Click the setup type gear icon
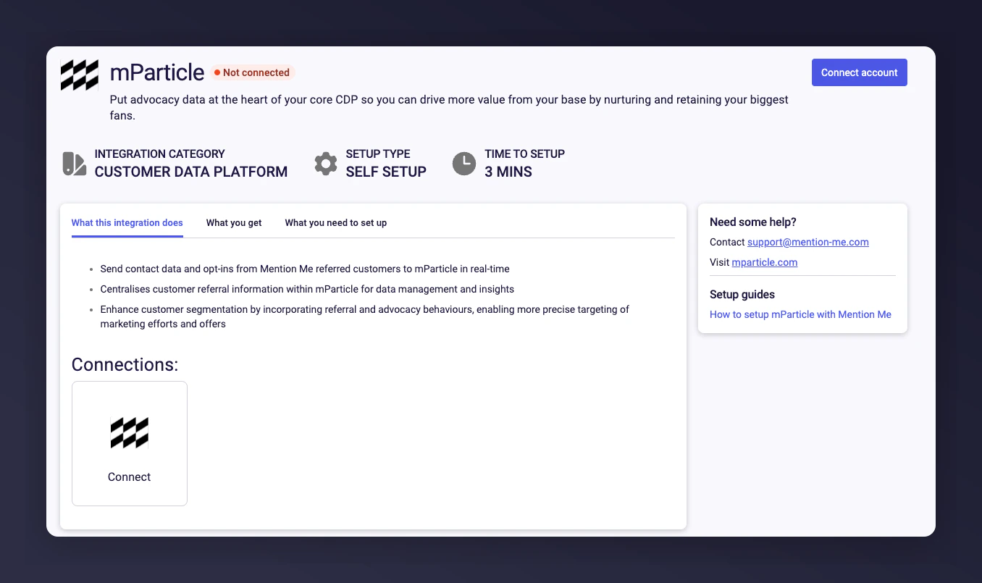 pos(326,164)
